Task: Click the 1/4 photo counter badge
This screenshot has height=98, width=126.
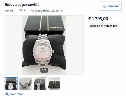Action: (x=44, y=70)
